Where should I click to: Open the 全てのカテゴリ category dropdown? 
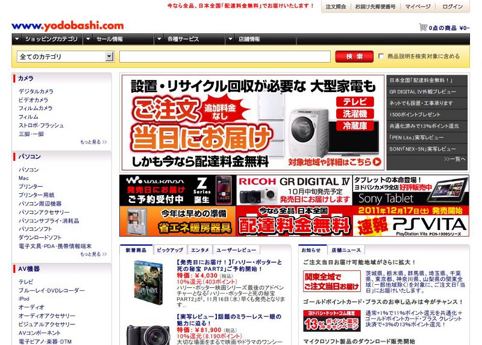pyautogui.click(x=66, y=57)
